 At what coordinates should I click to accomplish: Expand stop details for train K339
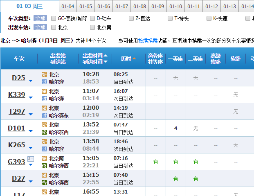(31, 98)
